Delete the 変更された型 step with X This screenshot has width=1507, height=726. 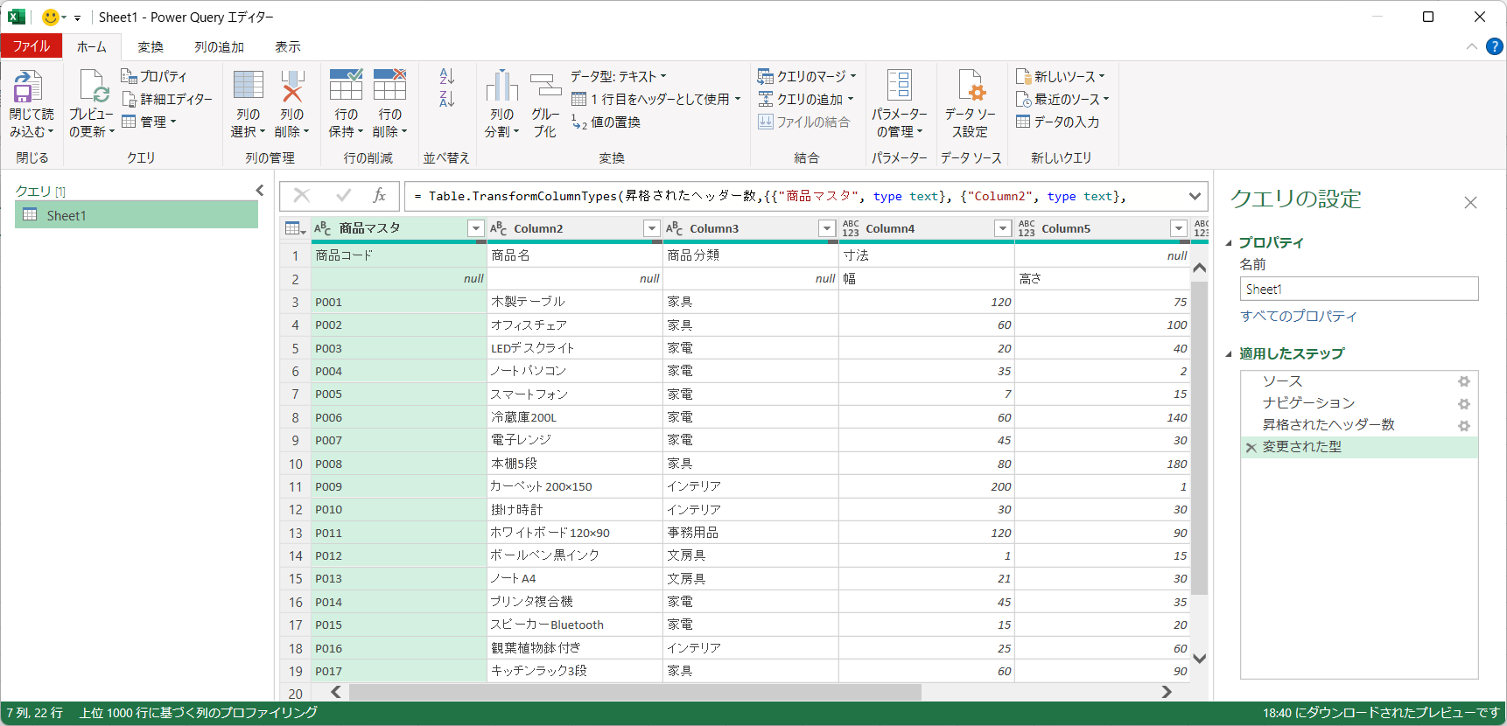point(1251,448)
